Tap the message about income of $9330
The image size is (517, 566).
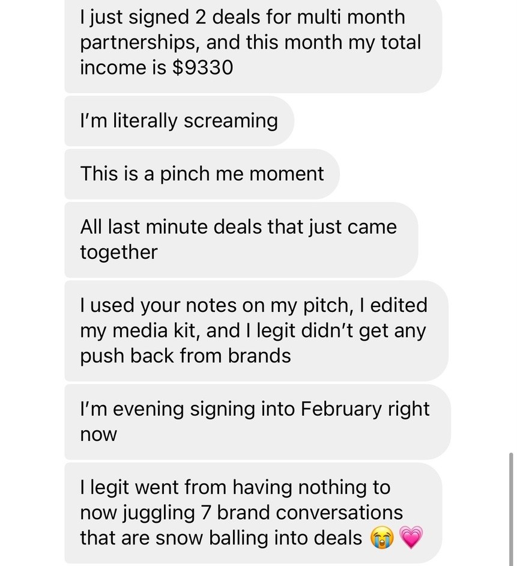click(x=253, y=45)
